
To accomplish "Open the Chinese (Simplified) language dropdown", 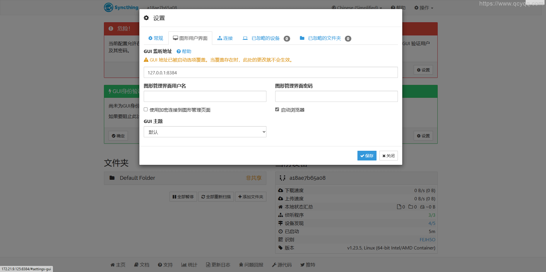I will click(x=357, y=8).
